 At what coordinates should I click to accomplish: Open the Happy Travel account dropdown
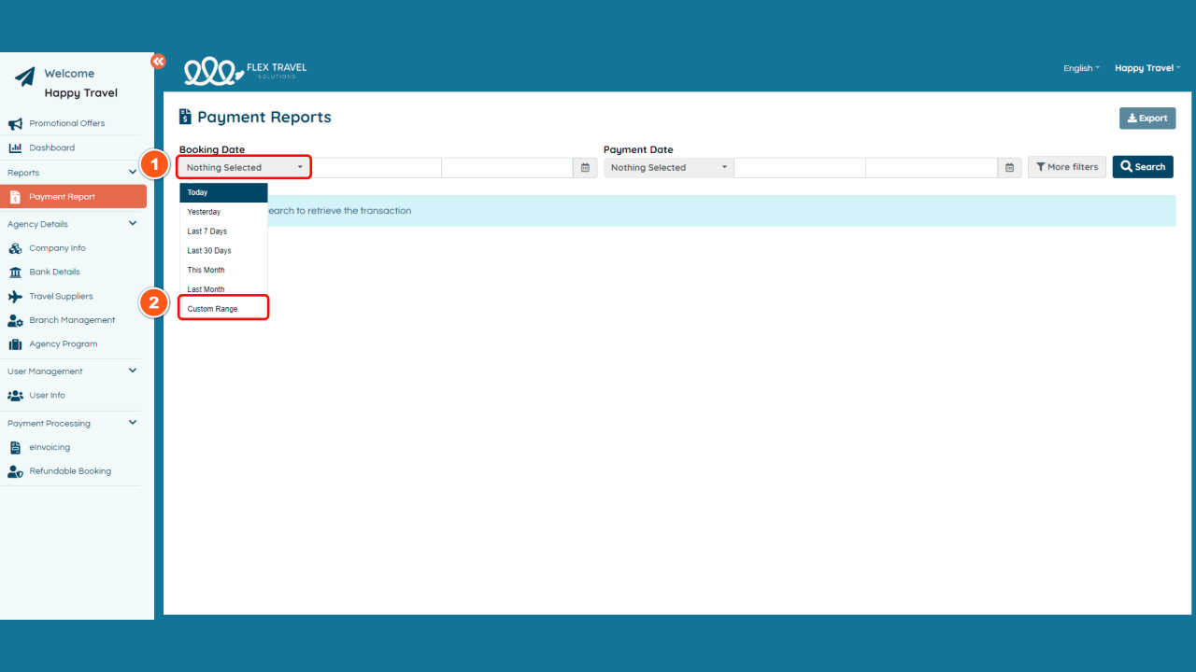pyautogui.click(x=1147, y=68)
